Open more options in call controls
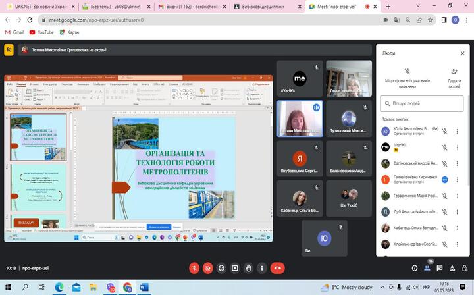This screenshot has height=295, width=474. [x=262, y=268]
